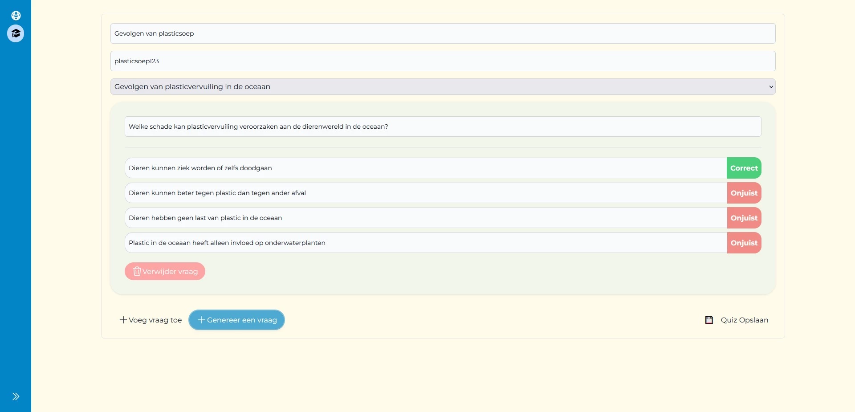Image resolution: width=855 pixels, height=412 pixels.
Task: Open the question card for plasticvervuiling schade
Action: click(x=443, y=126)
